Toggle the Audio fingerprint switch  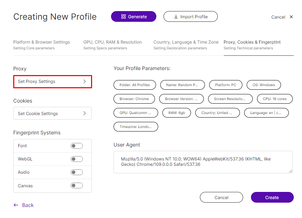[77, 172]
